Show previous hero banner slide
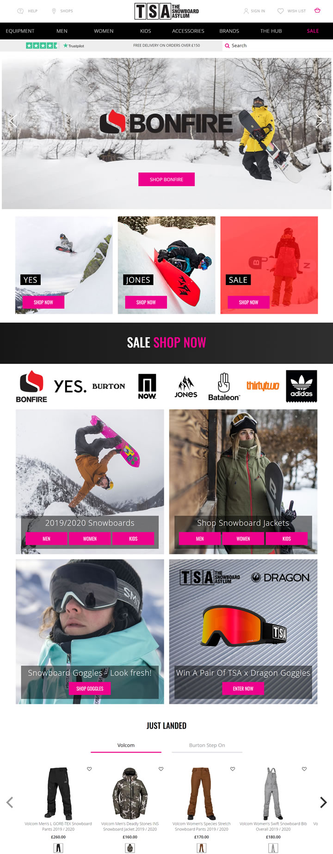The width and height of the screenshot is (333, 854). pyautogui.click(x=13, y=121)
